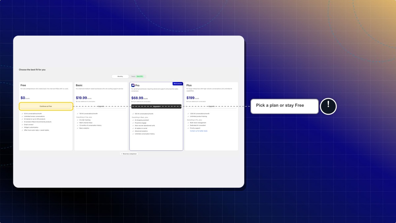Click the AI shopping assistant feature

(142, 120)
